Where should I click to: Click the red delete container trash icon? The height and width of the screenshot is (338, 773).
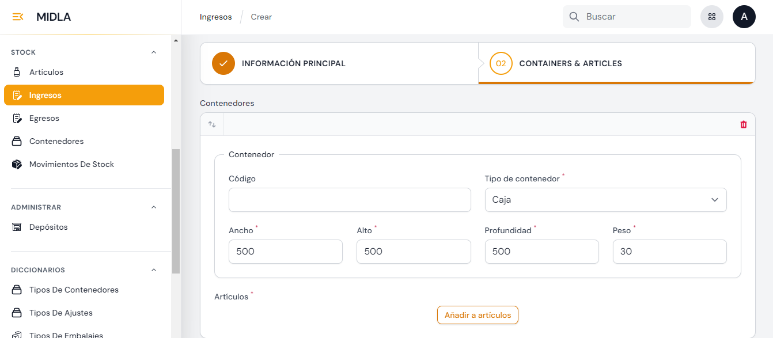[x=743, y=124]
